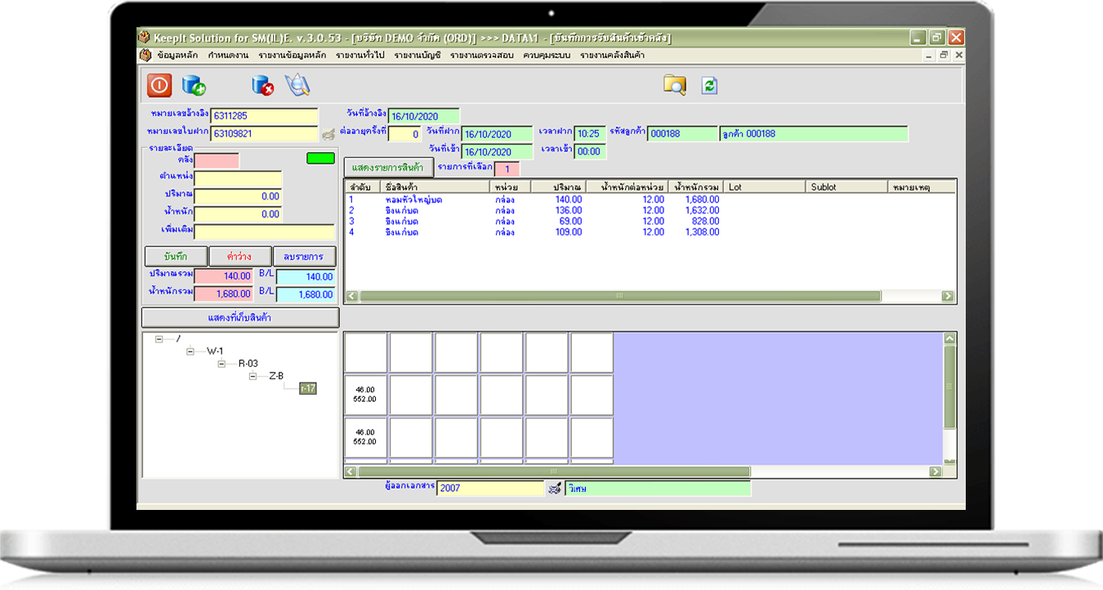Collapse the R-03 tree node

coord(221,364)
